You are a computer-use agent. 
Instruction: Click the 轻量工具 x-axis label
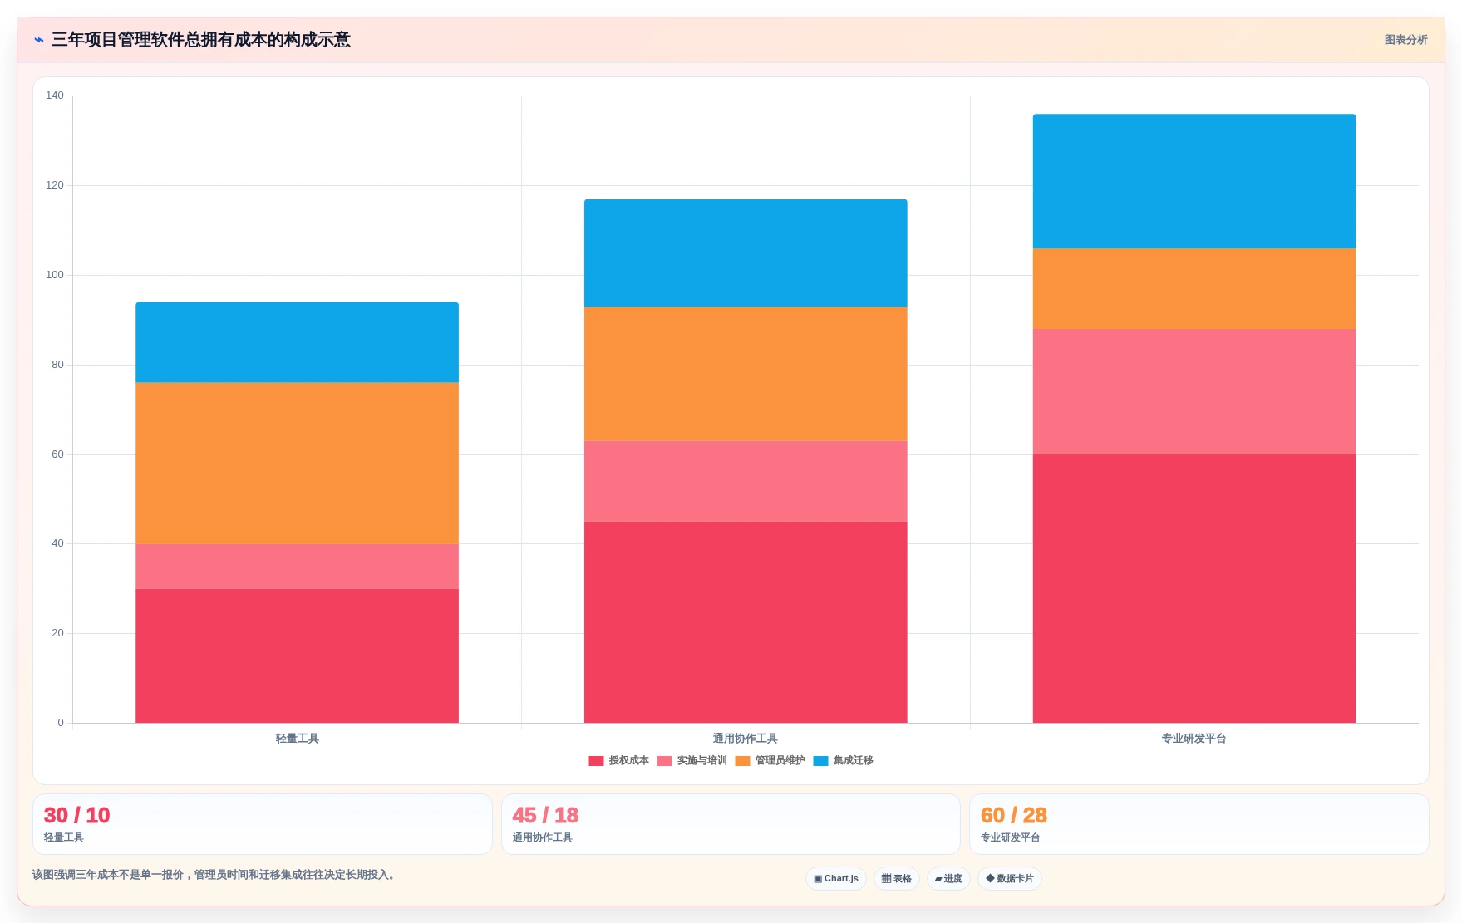point(297,739)
